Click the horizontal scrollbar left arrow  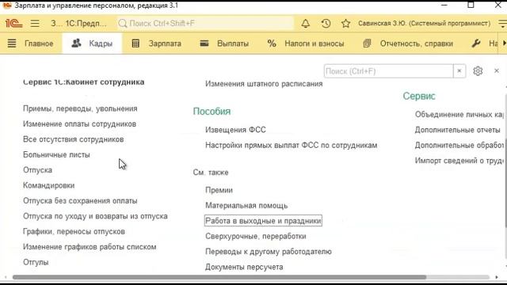coord(6,277)
